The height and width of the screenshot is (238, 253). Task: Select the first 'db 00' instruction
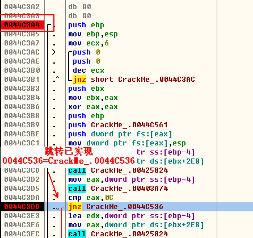coord(79,7)
